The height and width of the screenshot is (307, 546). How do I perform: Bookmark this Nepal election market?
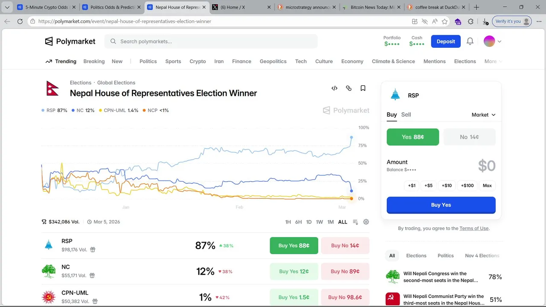[363, 88]
